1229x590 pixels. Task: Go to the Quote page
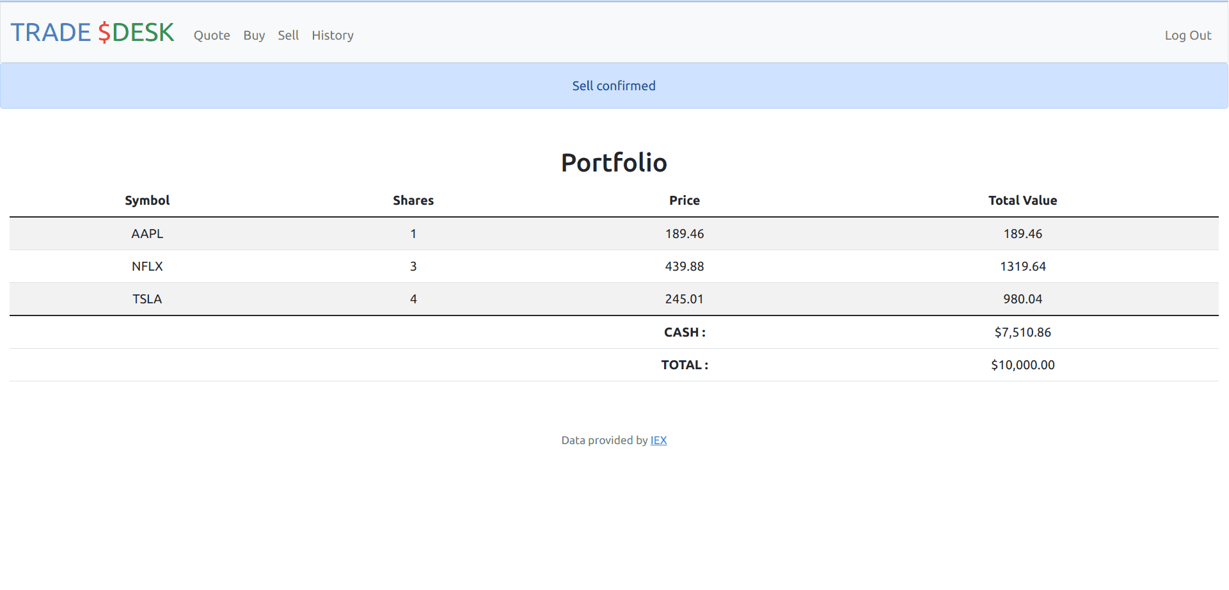tap(212, 35)
